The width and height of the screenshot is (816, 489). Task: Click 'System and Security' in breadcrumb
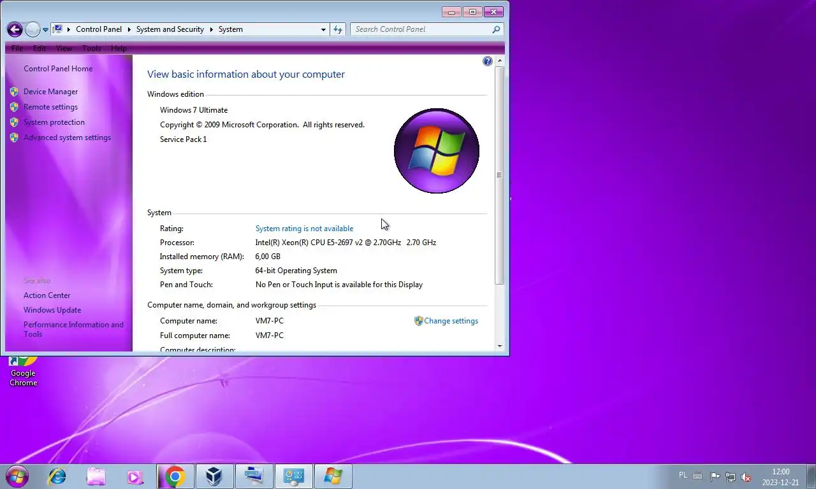pos(170,29)
